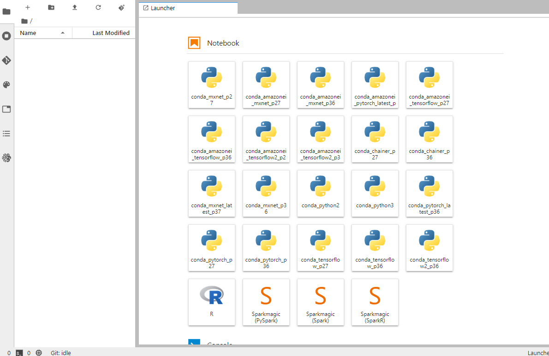The width and height of the screenshot is (549, 356).
Task: Create a new folder
Action: [51, 7]
